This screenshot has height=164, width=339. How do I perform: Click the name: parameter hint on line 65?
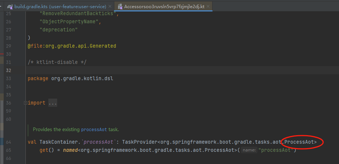(x=249, y=150)
